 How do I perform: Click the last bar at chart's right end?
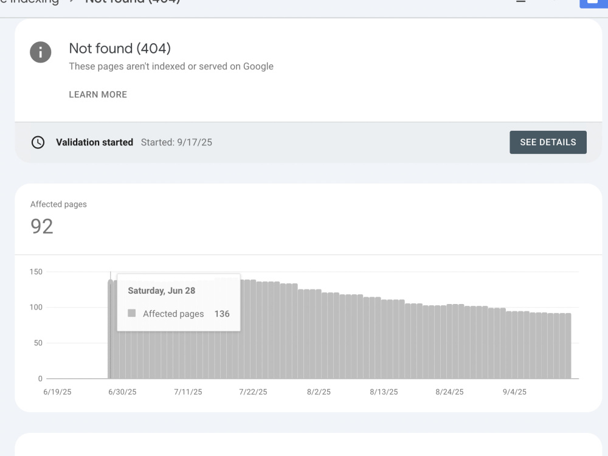[568, 346]
